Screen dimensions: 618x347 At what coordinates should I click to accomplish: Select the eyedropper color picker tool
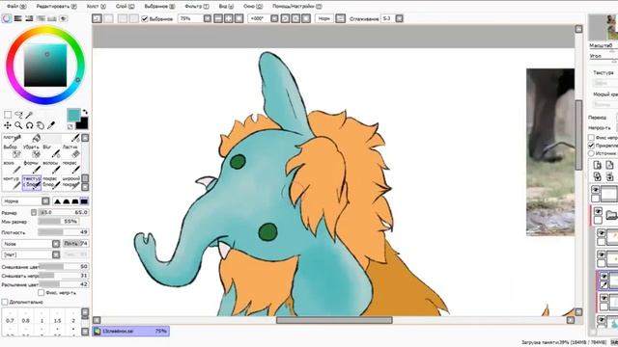(51, 125)
